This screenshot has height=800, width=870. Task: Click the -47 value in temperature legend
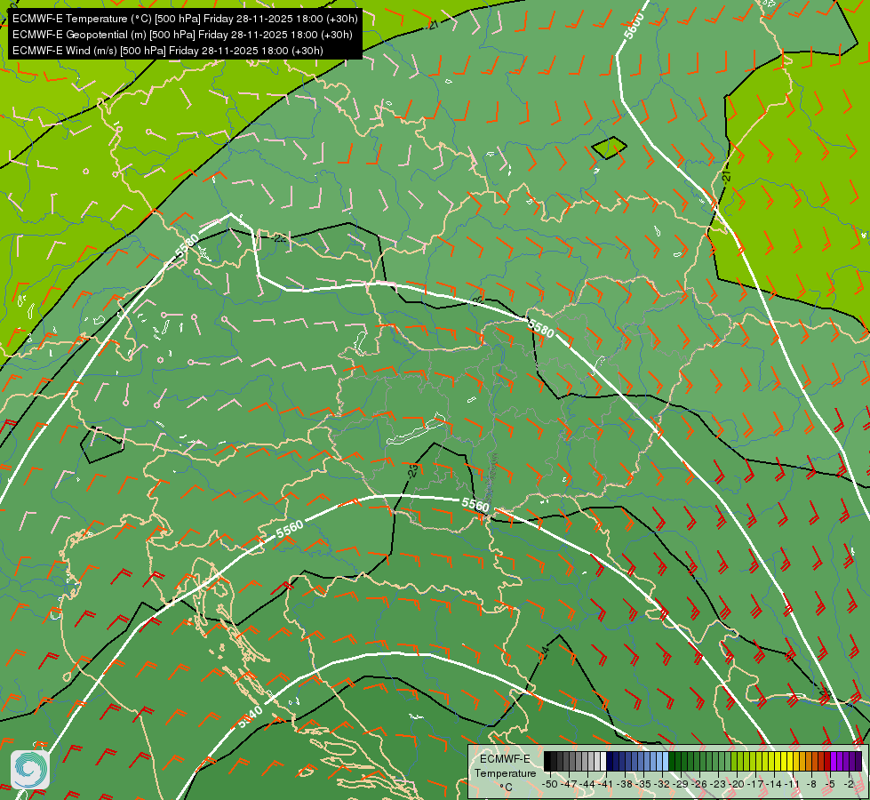(x=569, y=784)
